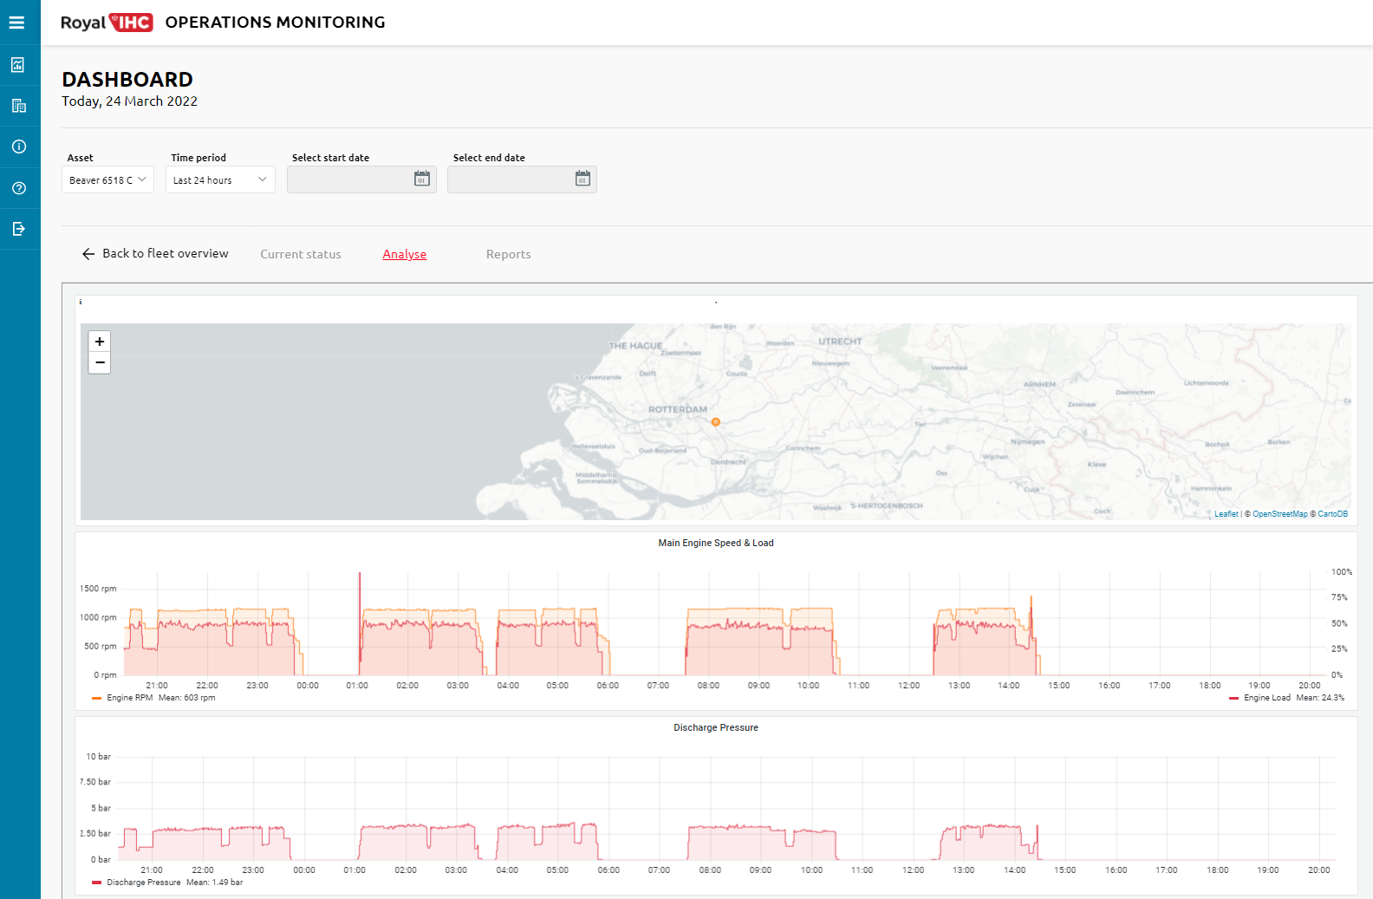Select the Analyse tab
The height and width of the screenshot is (899, 1373).
tap(405, 254)
